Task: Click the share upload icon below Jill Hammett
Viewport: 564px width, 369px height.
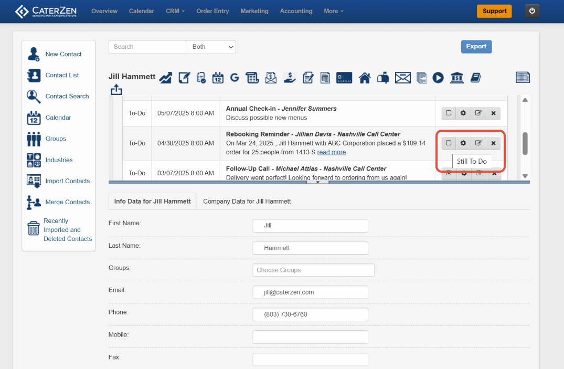Action: pyautogui.click(x=116, y=89)
